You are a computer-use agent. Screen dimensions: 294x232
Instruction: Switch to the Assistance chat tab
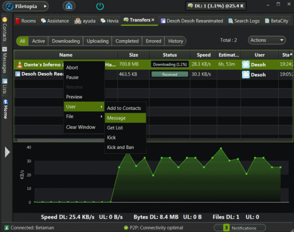55,21
